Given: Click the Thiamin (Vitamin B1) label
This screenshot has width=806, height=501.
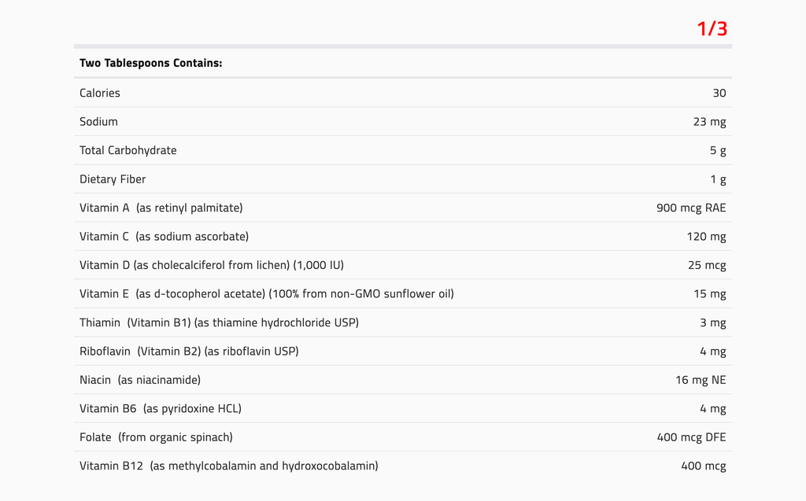Looking at the screenshot, I should 219,322.
